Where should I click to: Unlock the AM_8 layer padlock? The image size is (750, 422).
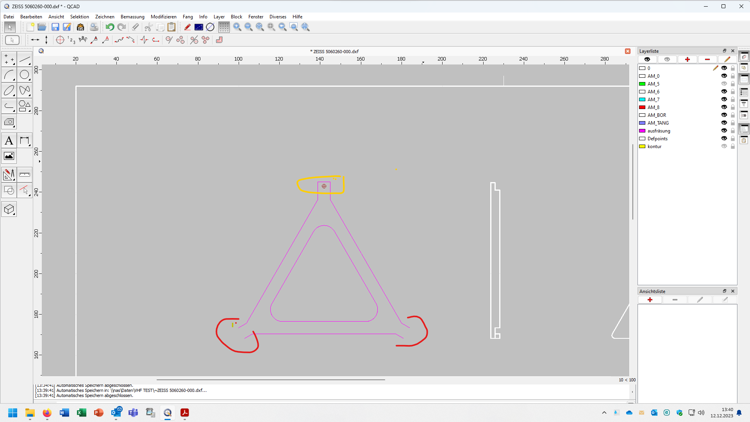coord(733,107)
